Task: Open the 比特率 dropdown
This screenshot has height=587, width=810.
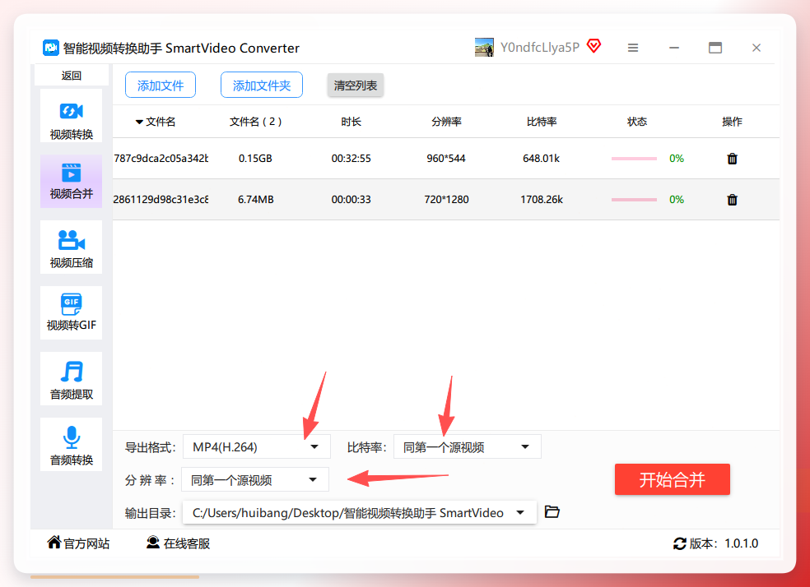Action: pos(468,446)
